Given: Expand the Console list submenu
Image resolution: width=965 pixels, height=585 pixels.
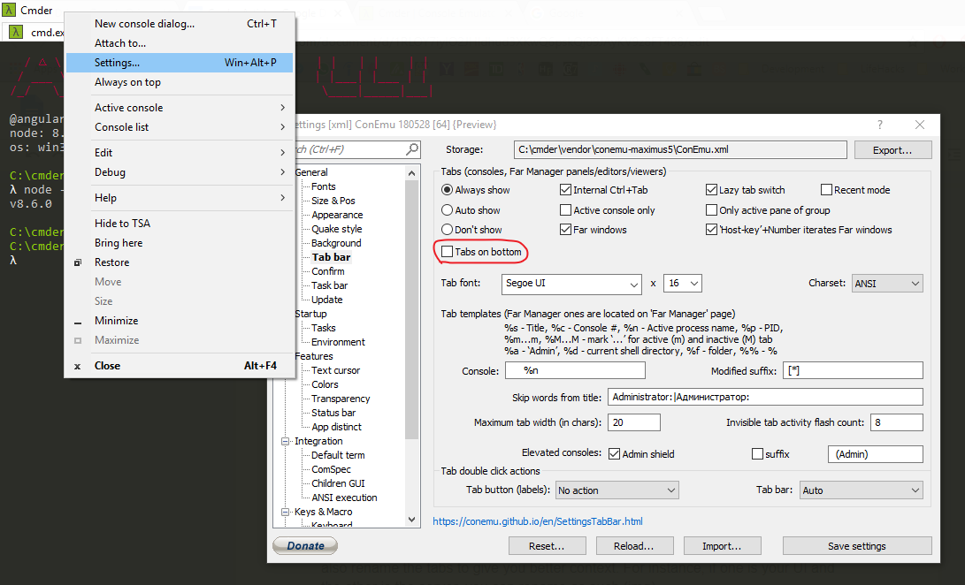Looking at the screenshot, I should 180,127.
